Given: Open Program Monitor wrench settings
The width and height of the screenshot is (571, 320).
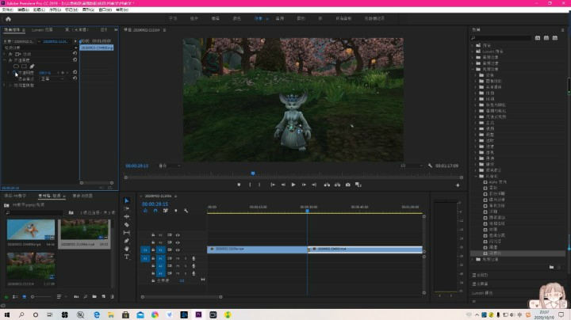Looking at the screenshot, I should click(x=430, y=166).
